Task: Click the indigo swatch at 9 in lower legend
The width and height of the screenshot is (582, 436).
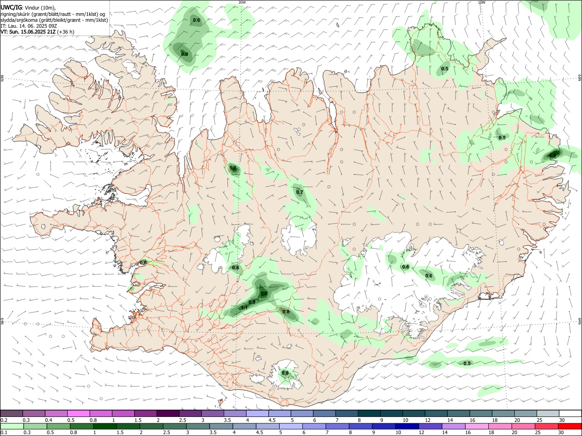Action: [383, 426]
